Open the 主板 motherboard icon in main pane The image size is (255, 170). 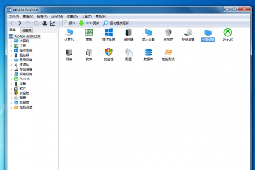tap(89, 35)
